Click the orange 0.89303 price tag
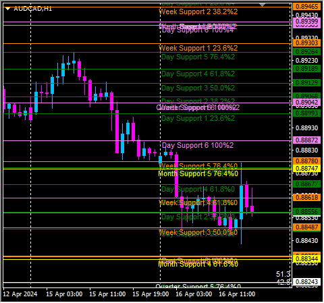The width and height of the screenshot is (324, 303). [306, 43]
